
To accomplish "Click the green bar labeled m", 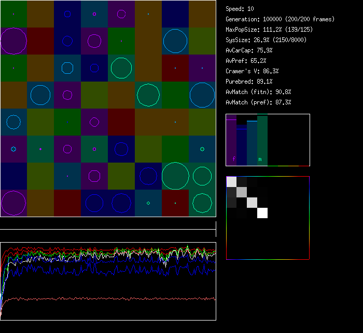I will 262,140.
